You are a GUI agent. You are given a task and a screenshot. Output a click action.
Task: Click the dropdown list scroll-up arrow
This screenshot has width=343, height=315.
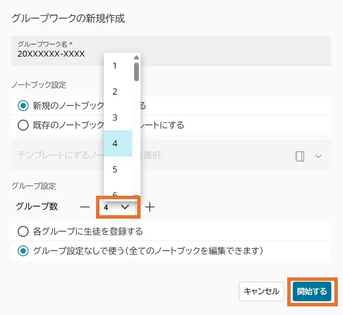pos(136,57)
